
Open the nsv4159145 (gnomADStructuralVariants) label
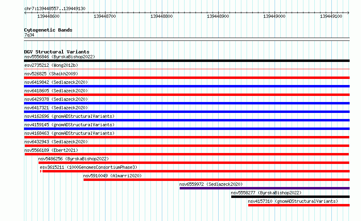(69, 125)
